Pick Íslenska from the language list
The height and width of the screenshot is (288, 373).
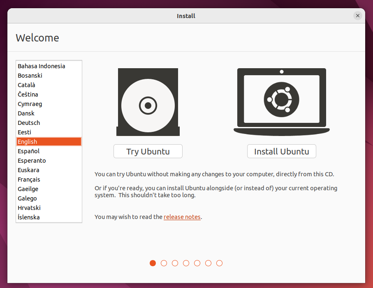tap(29, 217)
